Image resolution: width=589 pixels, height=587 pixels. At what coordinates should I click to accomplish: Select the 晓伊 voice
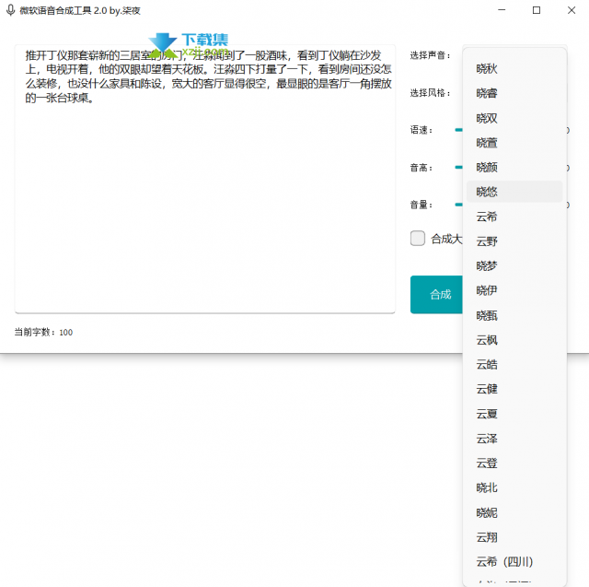pos(514,290)
